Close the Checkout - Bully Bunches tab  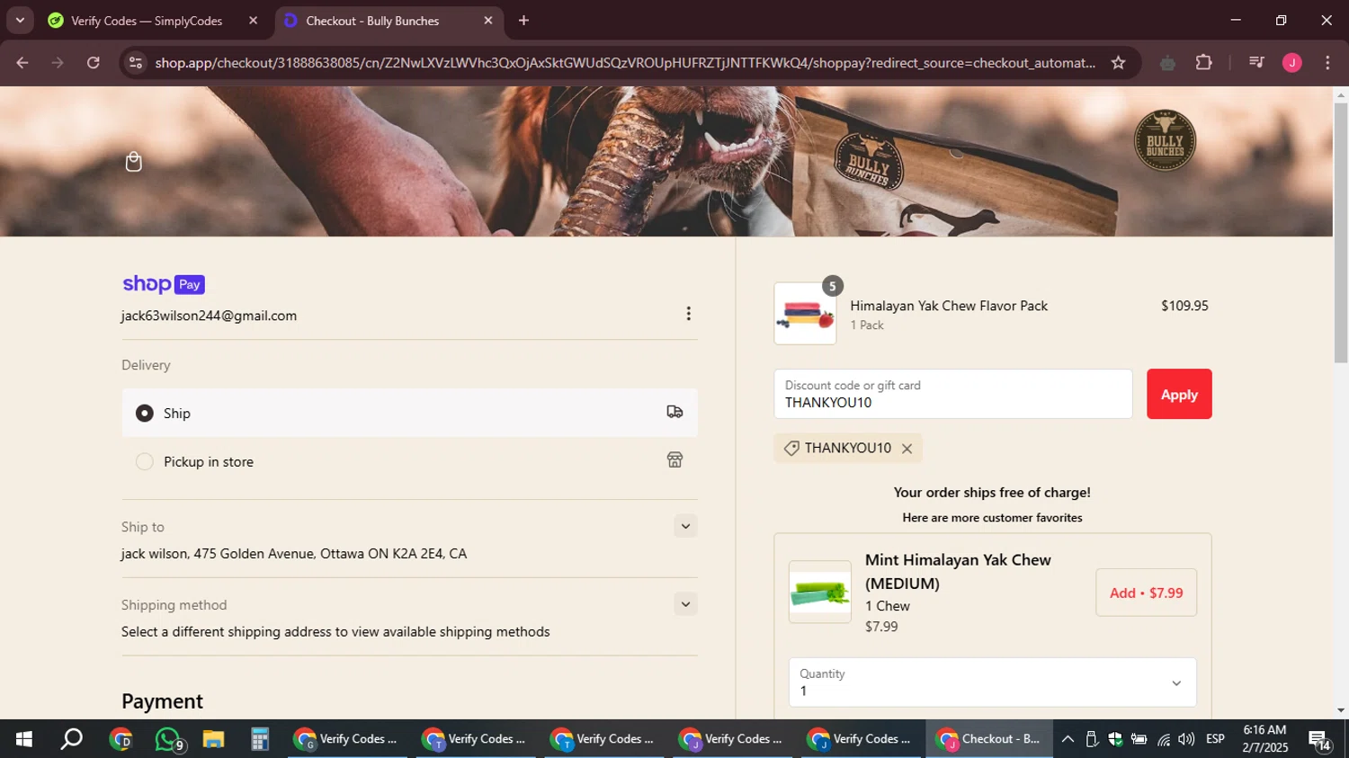(x=488, y=21)
